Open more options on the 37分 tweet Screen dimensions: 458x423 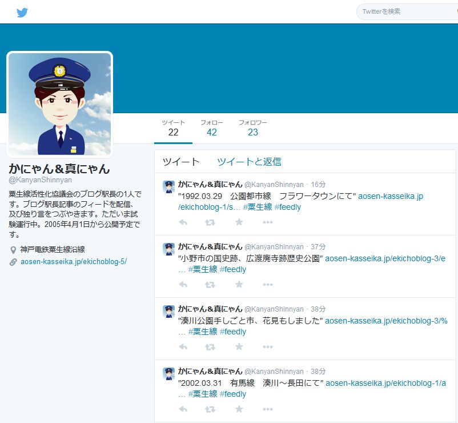[x=268, y=285]
